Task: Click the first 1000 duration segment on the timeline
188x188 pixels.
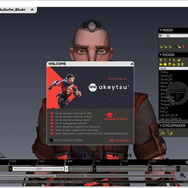Action: [x=38, y=169]
